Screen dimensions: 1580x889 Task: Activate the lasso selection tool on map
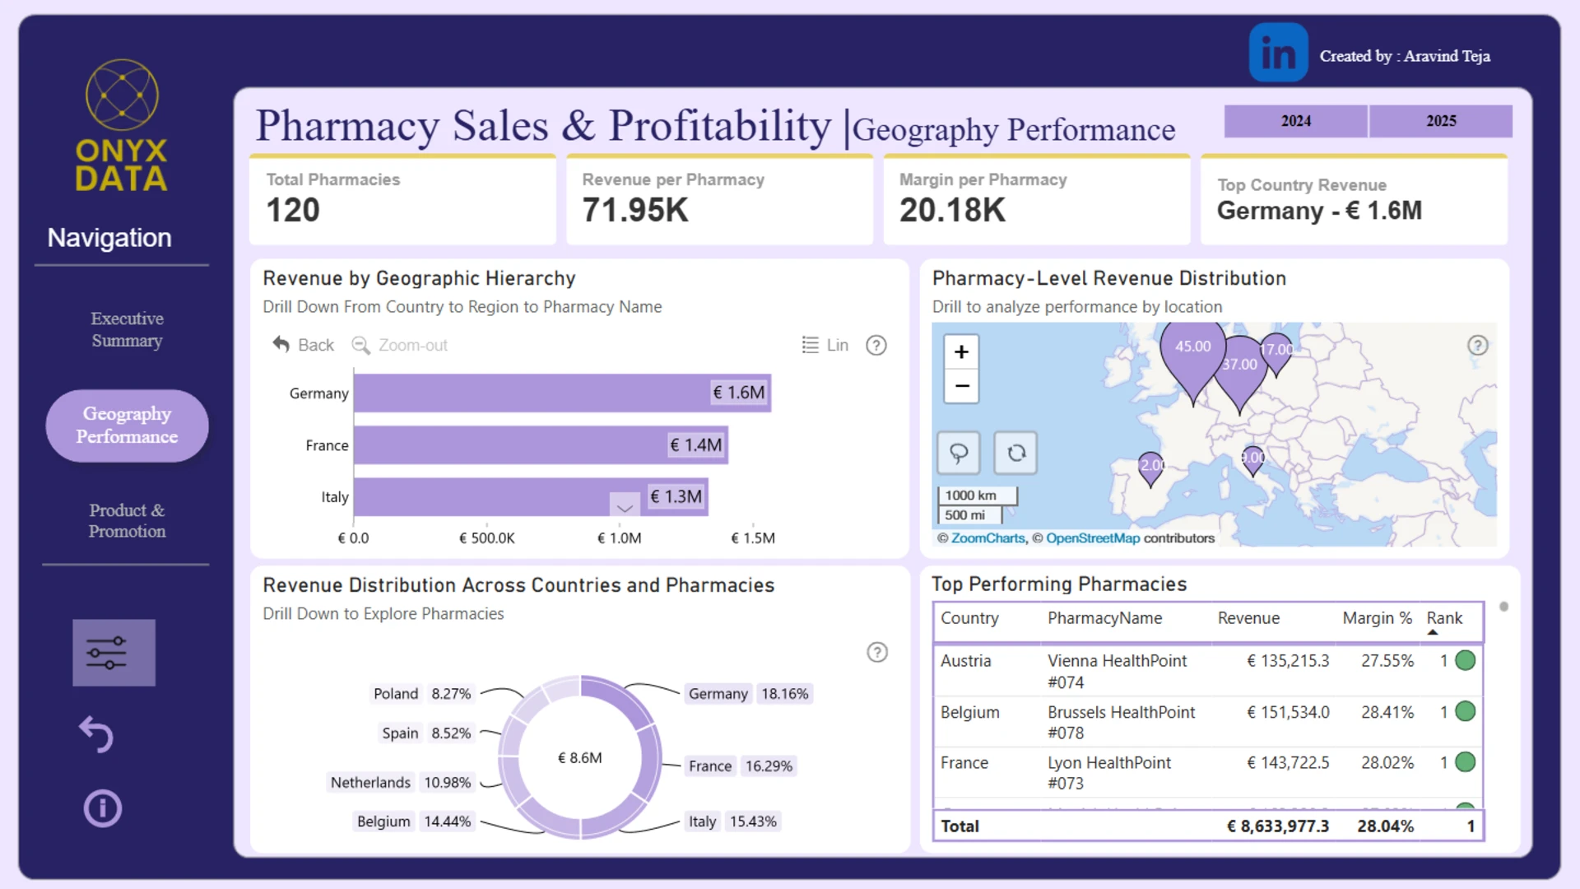pyautogui.click(x=959, y=453)
